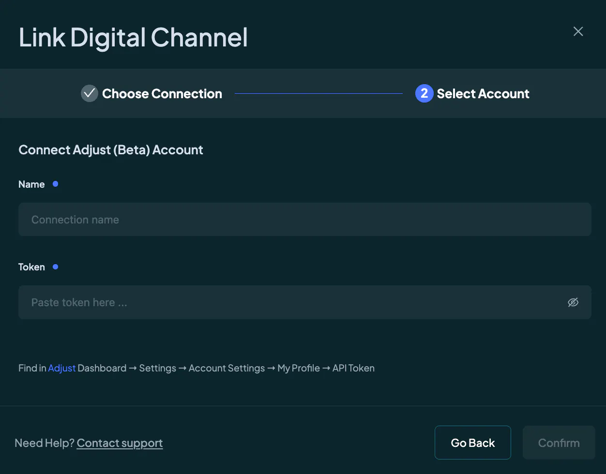Image resolution: width=606 pixels, height=474 pixels.
Task: Click the Link Digital Channel title
Action: click(x=133, y=37)
